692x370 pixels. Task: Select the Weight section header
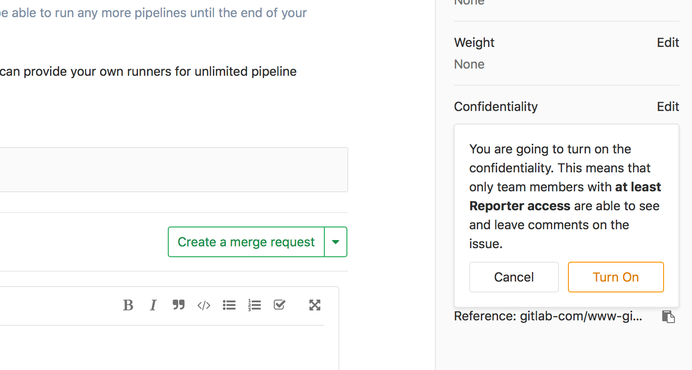point(474,42)
